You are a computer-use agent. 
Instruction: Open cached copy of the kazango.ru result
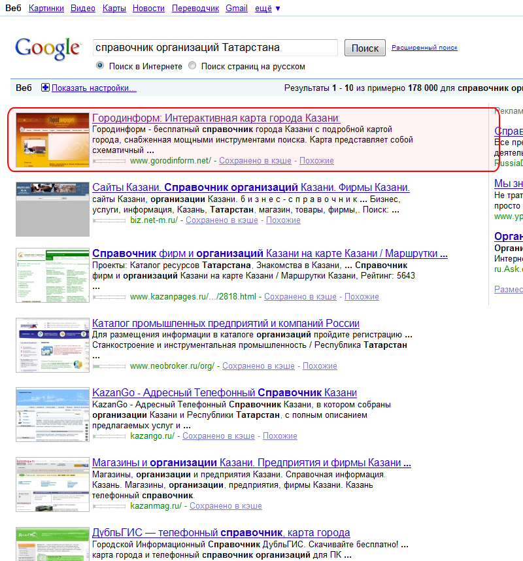point(218,436)
